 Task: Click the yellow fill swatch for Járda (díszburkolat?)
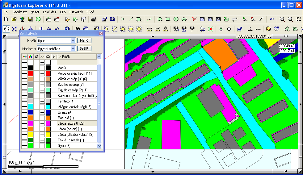point(31,135)
